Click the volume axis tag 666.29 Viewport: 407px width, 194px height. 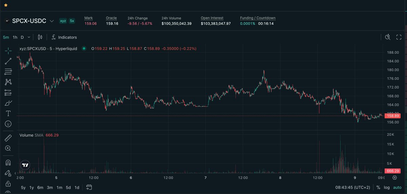point(393,171)
